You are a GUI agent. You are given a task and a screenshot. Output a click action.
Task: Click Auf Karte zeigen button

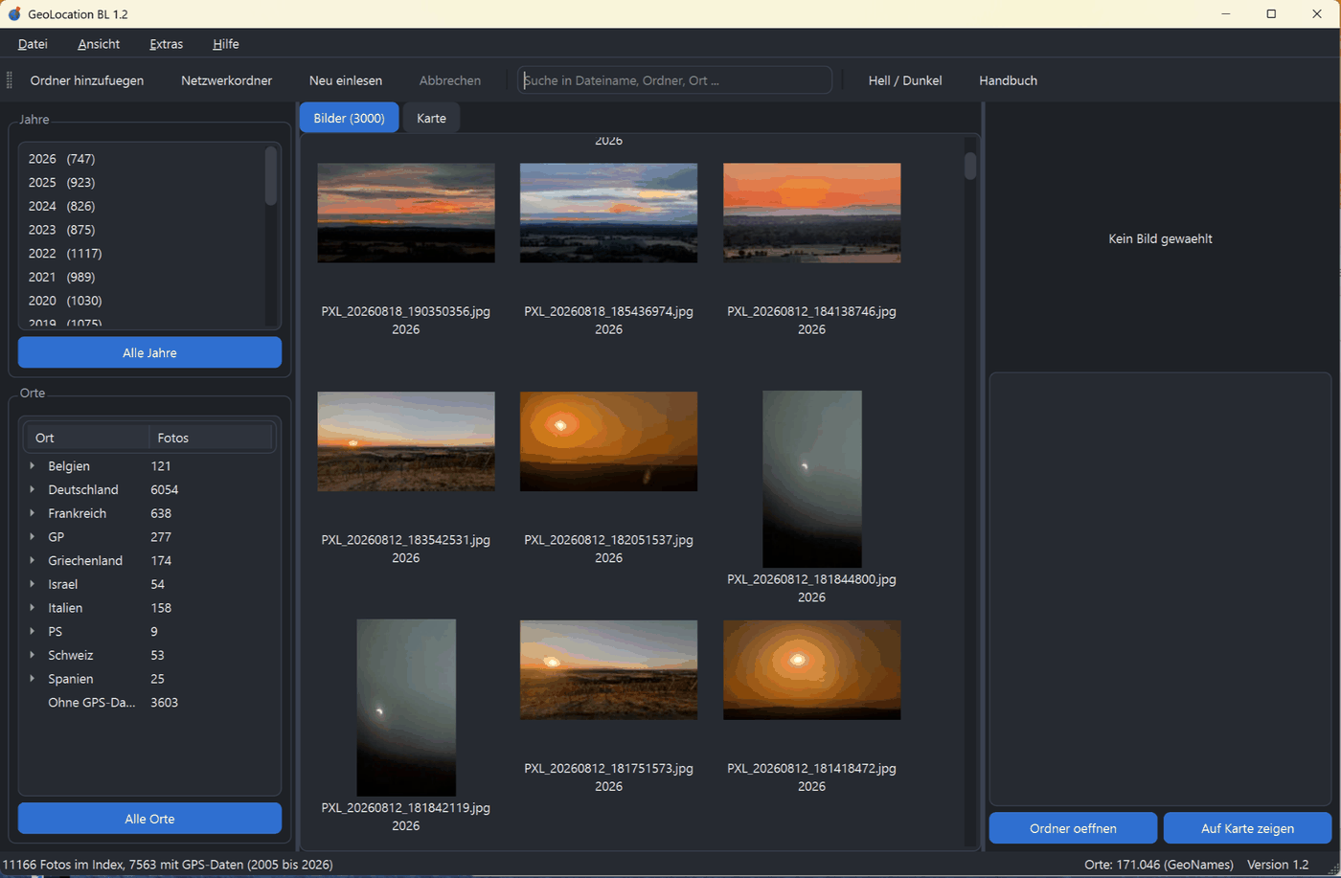pyautogui.click(x=1247, y=828)
